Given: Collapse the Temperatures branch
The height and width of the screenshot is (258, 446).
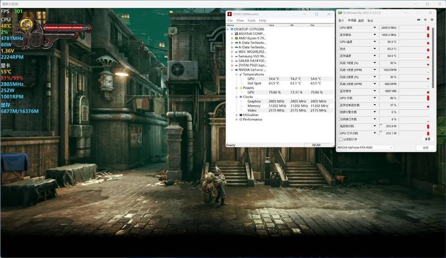Looking at the screenshot, I should 236,74.
